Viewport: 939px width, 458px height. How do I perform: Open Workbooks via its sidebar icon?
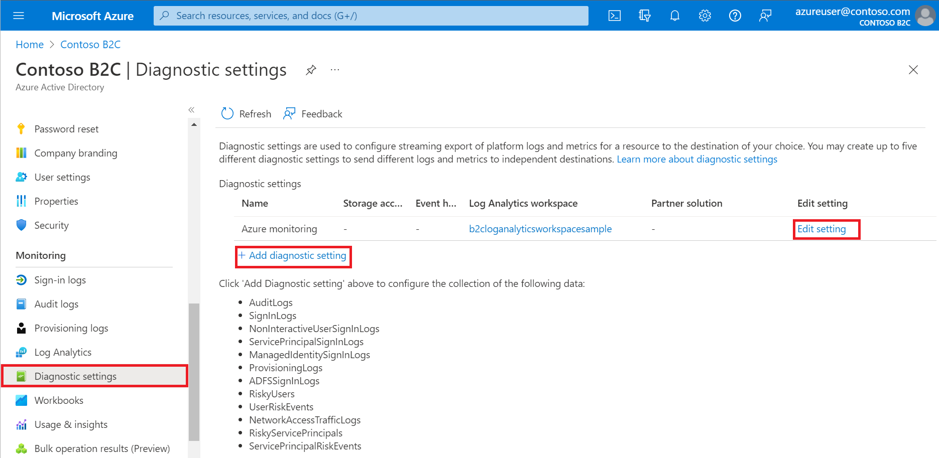point(21,400)
